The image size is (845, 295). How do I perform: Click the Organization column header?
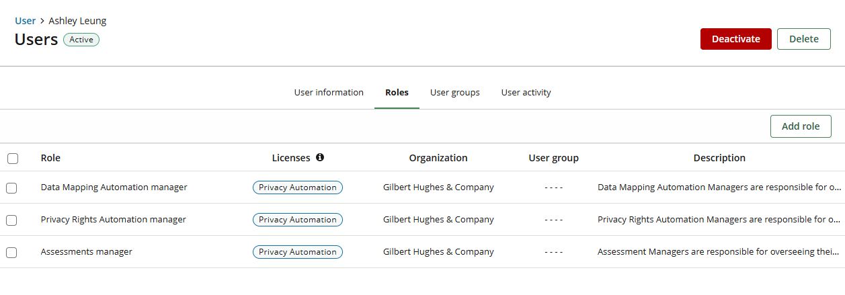(438, 158)
